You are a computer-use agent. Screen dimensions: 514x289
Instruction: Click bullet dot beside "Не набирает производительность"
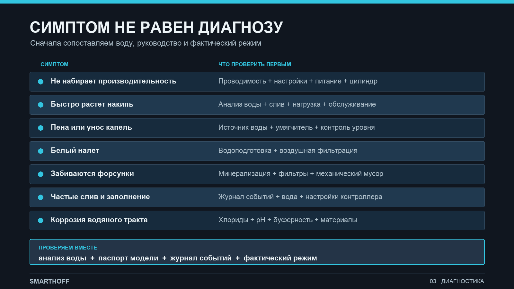coord(40,82)
